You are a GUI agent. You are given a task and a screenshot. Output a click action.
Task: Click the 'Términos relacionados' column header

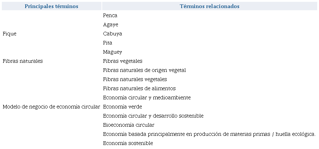[209, 6]
